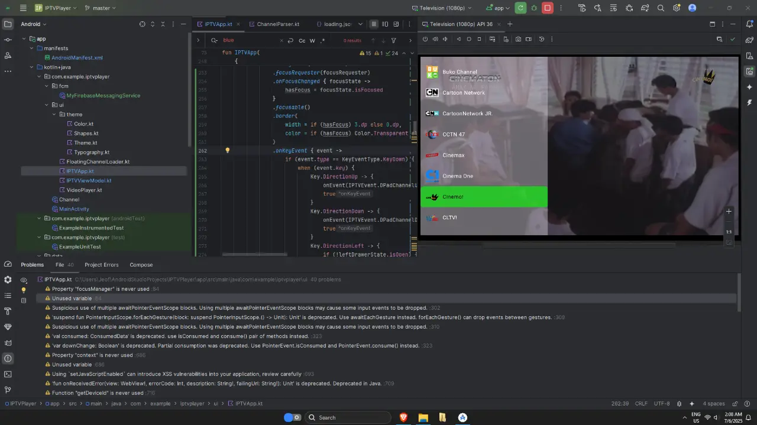Toggle Words option in search bar
Image resolution: width=757 pixels, height=425 pixels.
point(312,40)
